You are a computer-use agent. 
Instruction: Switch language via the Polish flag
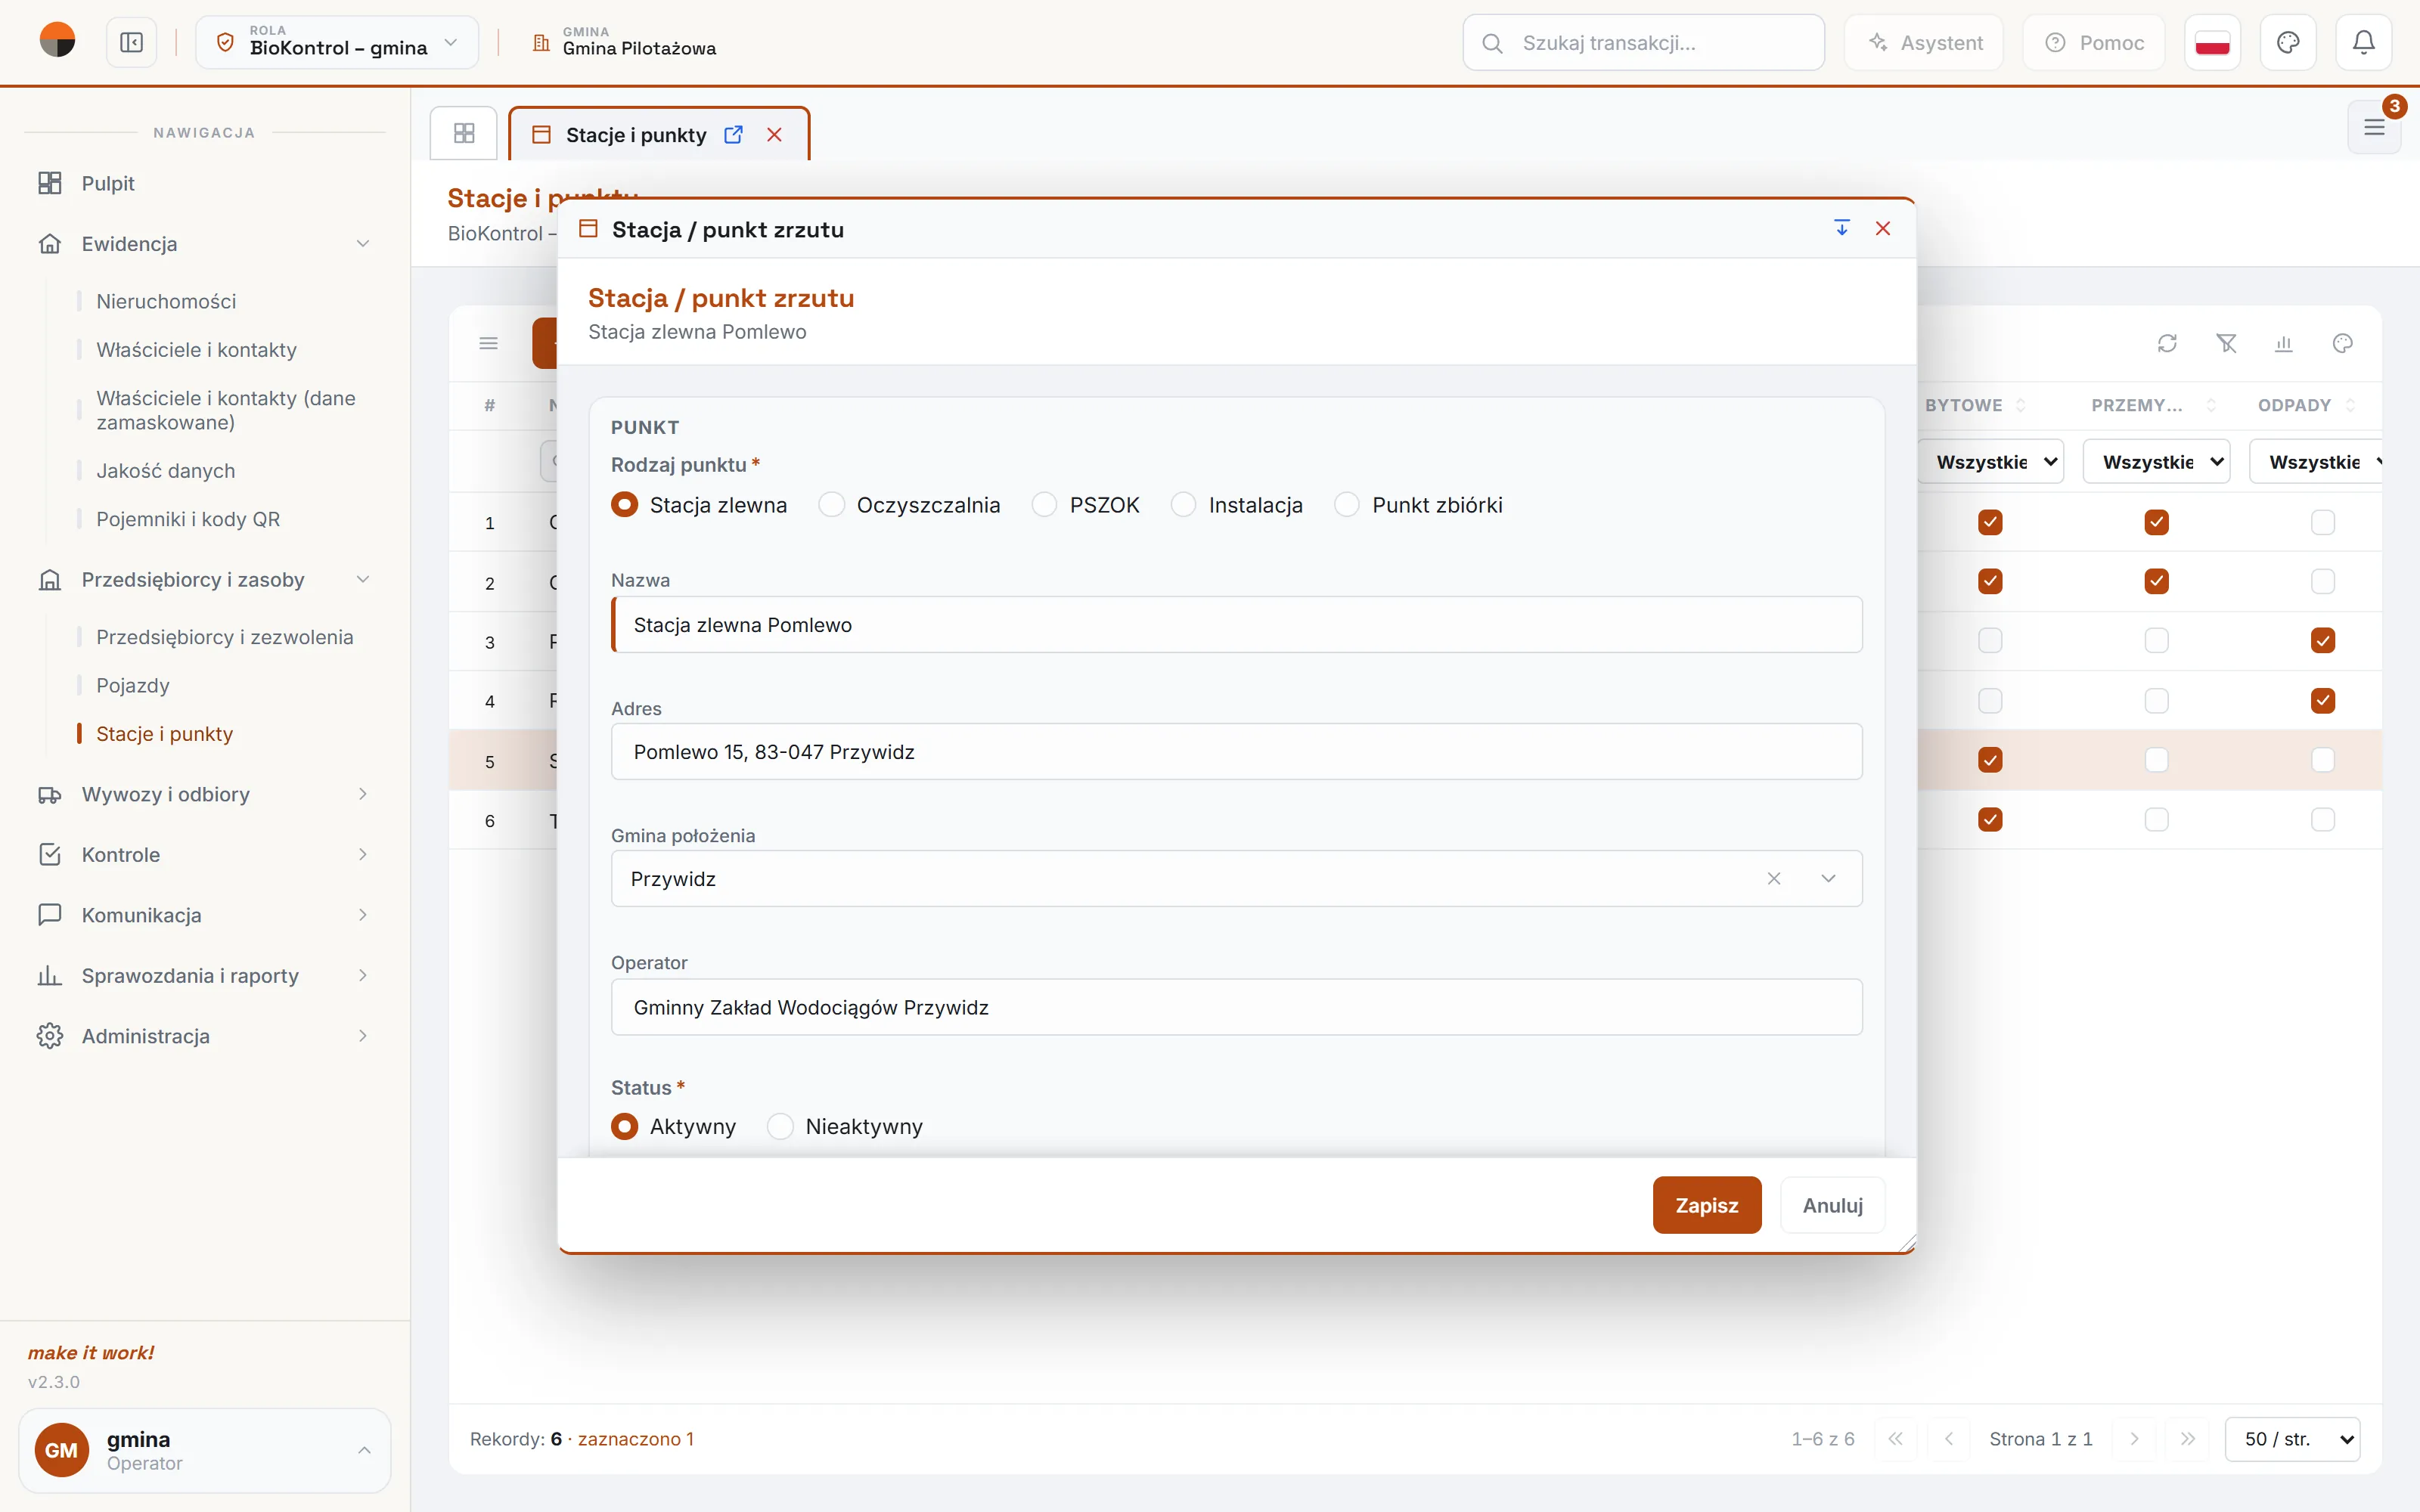2212,43
